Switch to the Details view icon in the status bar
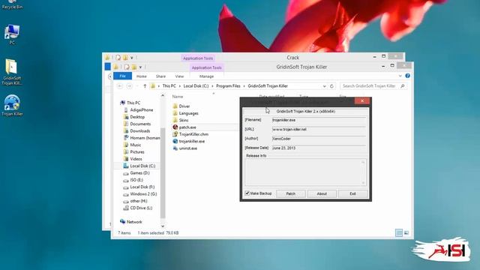This screenshot has width=480, height=270. [399, 233]
